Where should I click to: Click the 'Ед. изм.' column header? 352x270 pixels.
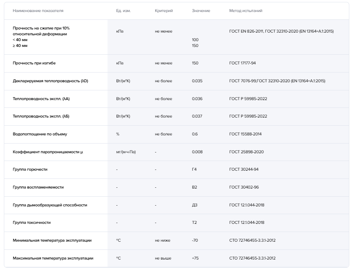pos(123,11)
